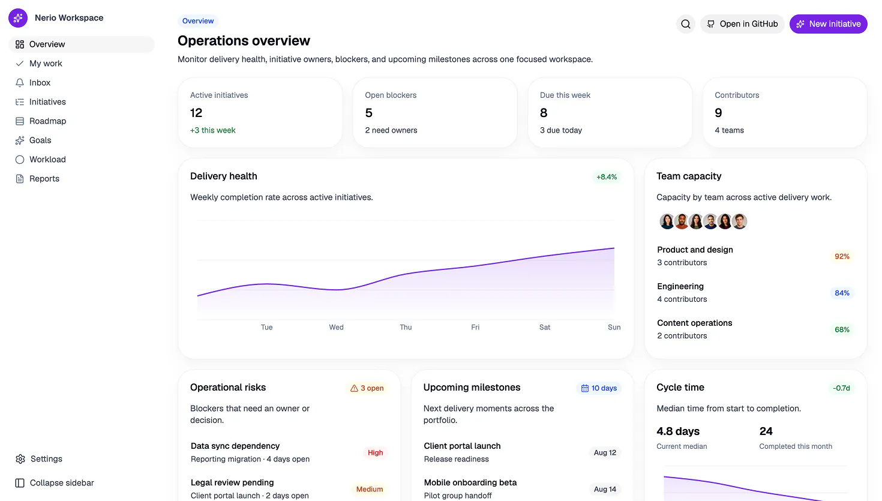
Task: Click the +8.4% delivery health badge
Action: 607,177
